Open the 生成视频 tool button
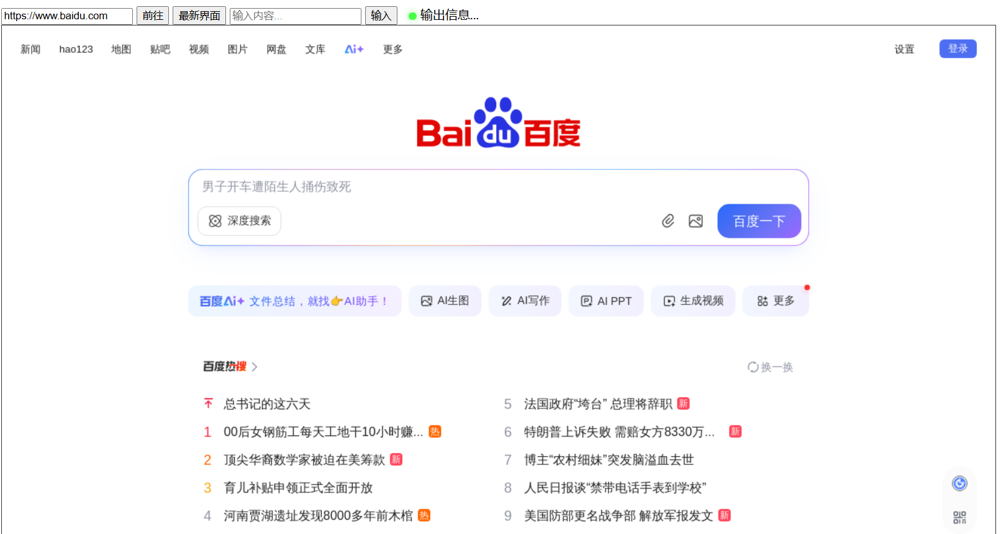Image resolution: width=1001 pixels, height=534 pixels. tap(693, 301)
